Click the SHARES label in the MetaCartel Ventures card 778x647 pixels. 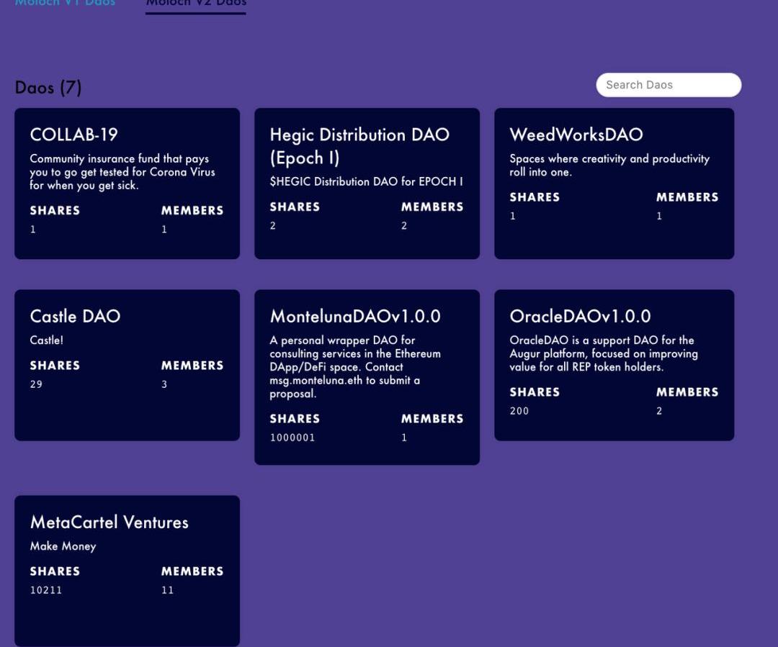pos(55,571)
